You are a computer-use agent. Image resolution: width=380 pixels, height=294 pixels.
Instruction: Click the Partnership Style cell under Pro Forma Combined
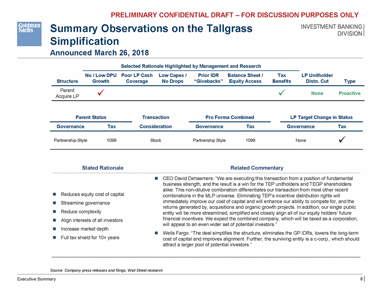(209, 140)
